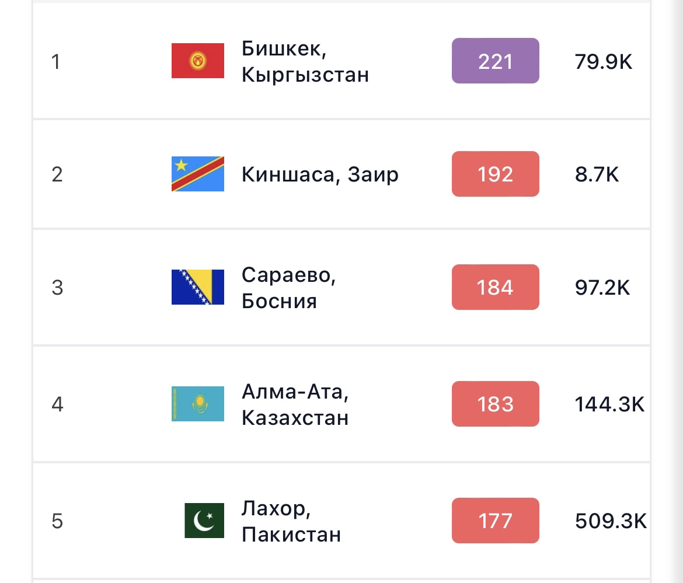683x583 pixels.
Task: Open the Сараево, Босния city link
Action: 288,288
